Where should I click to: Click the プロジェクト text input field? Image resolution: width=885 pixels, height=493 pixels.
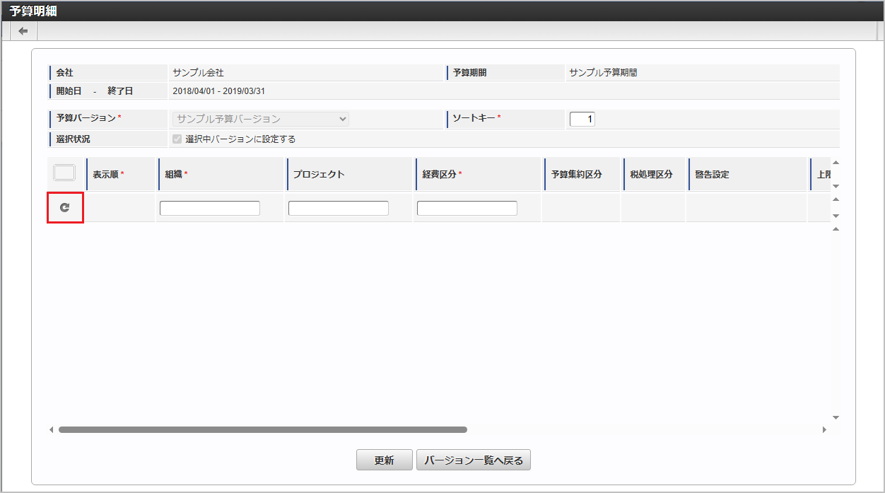[338, 208]
